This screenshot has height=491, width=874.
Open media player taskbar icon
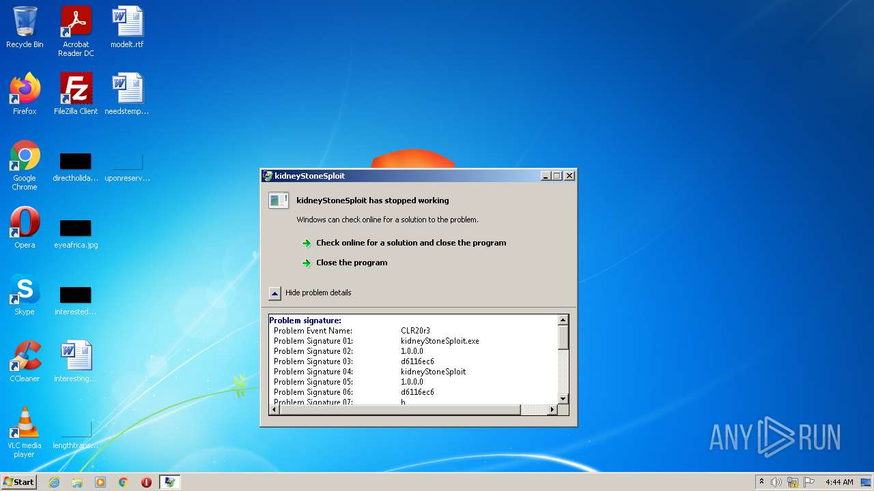coord(100,482)
